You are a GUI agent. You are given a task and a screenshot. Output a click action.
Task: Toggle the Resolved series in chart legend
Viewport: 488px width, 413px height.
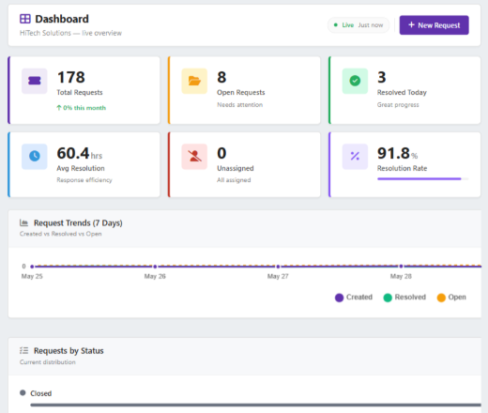(x=404, y=298)
